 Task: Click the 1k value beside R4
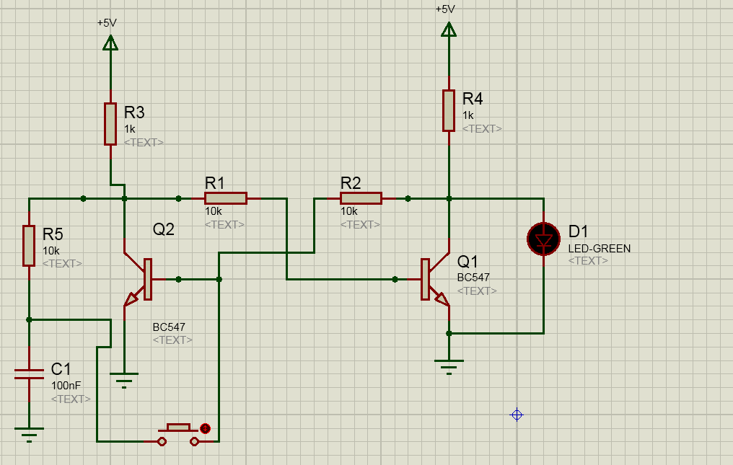468,115
